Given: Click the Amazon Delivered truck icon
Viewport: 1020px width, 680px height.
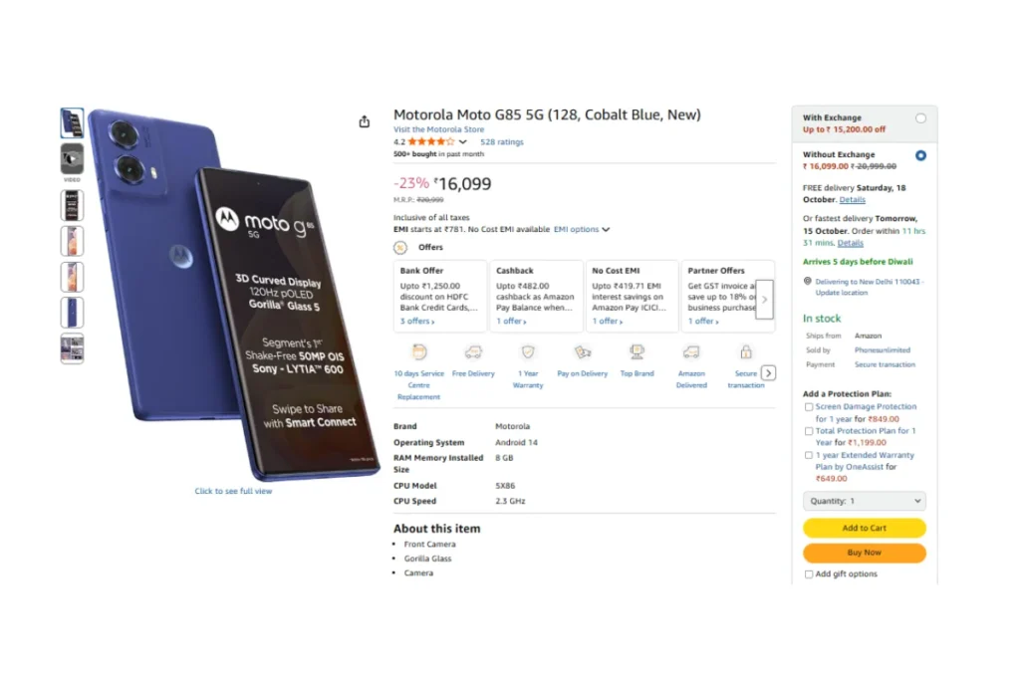Looking at the screenshot, I should (x=691, y=352).
